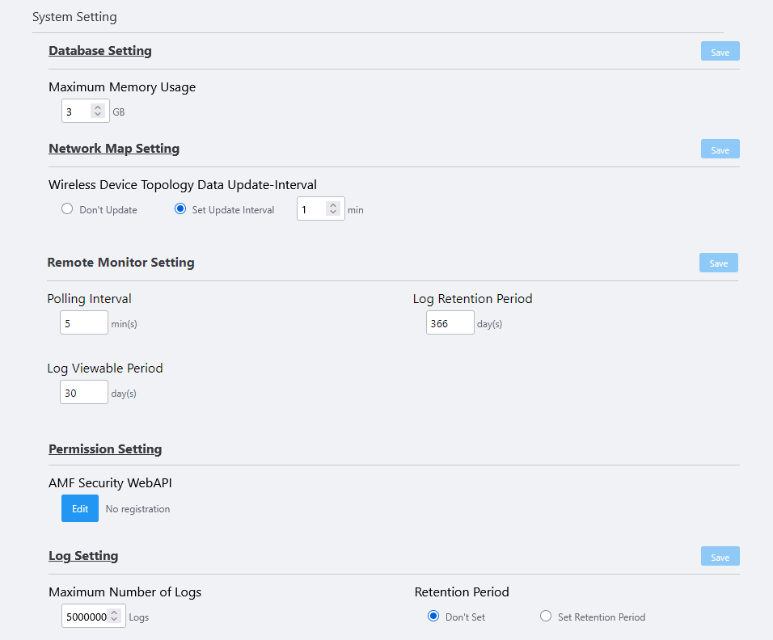Image resolution: width=773 pixels, height=640 pixels.
Task: Save the Database Setting section
Action: click(x=720, y=52)
